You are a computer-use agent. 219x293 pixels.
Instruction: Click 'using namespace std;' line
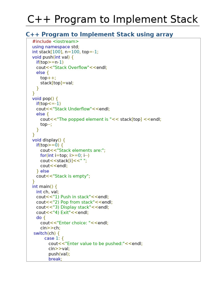[x=56, y=47]
